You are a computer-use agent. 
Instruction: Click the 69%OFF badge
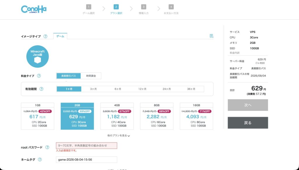coord(85,111)
